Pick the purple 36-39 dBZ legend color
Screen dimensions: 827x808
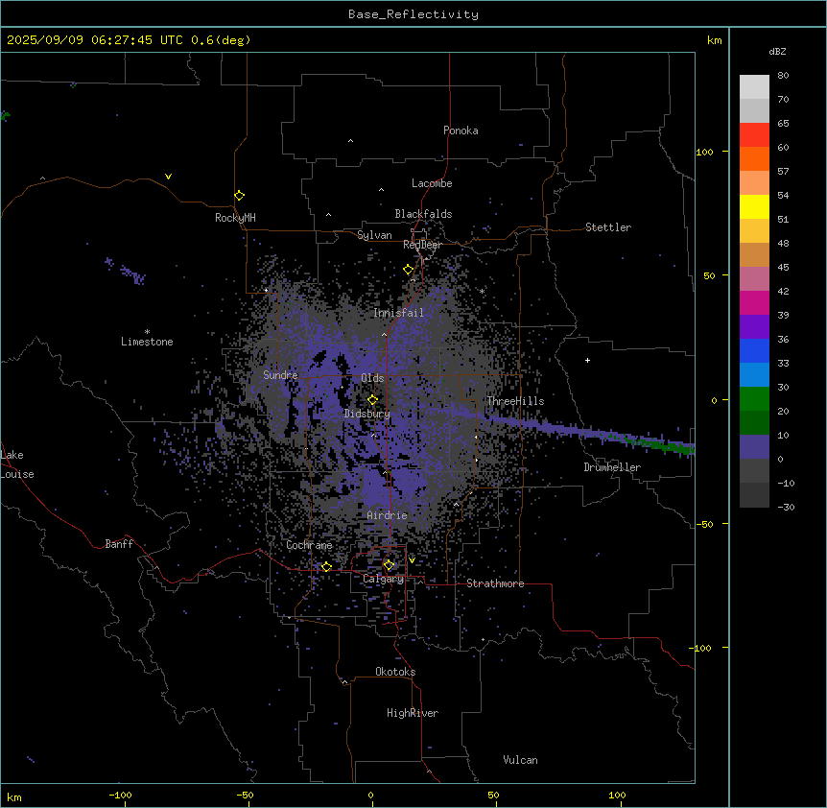tap(754, 327)
